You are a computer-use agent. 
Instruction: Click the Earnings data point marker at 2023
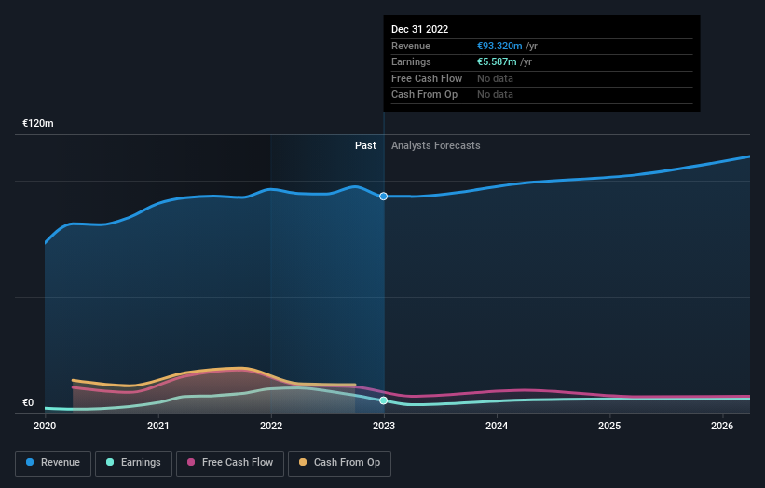384,400
